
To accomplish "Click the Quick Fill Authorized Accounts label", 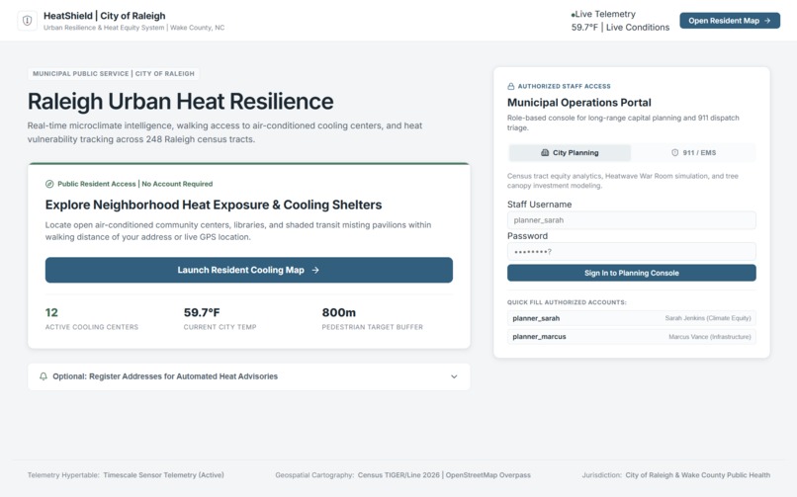I will click(x=567, y=302).
